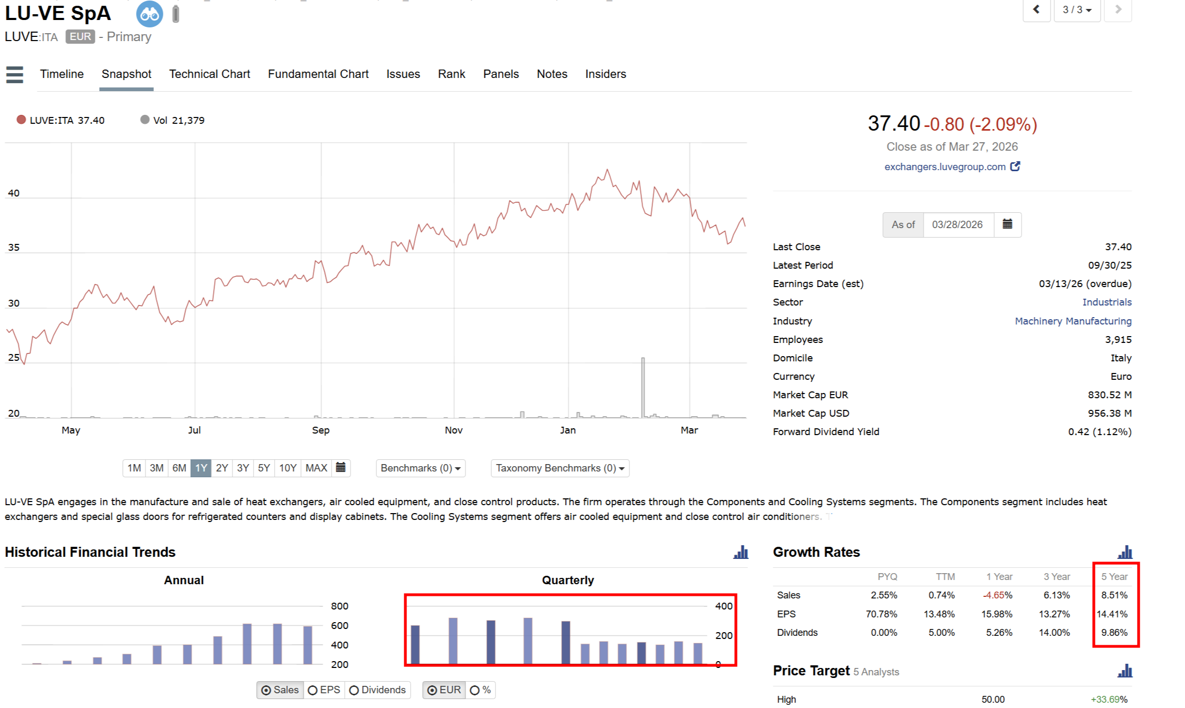Open the hamburger menu icon

15,74
